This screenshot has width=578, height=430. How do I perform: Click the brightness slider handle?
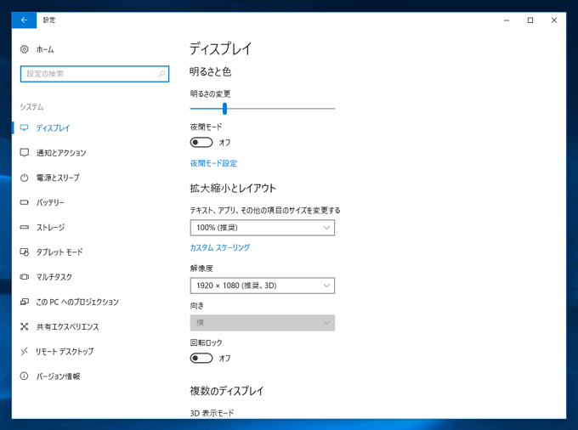(x=224, y=109)
